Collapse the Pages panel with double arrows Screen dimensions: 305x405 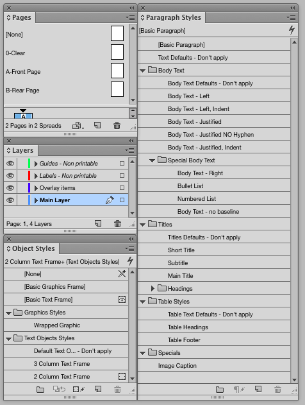pos(132,8)
